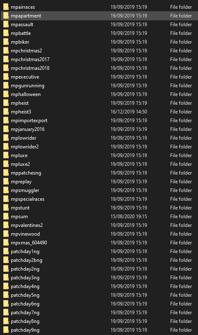Screen dimensions: 198x335
Task: Select the mpimportexport folder entry
Action: coord(99,121)
